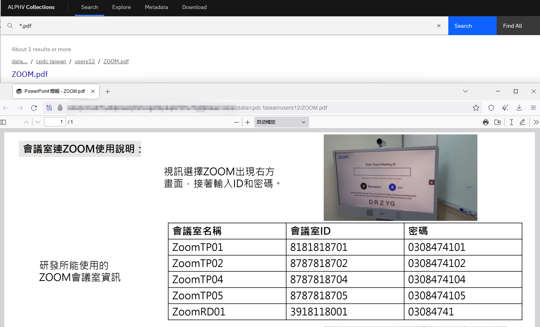Click the New Identity broom icon

tap(505, 108)
